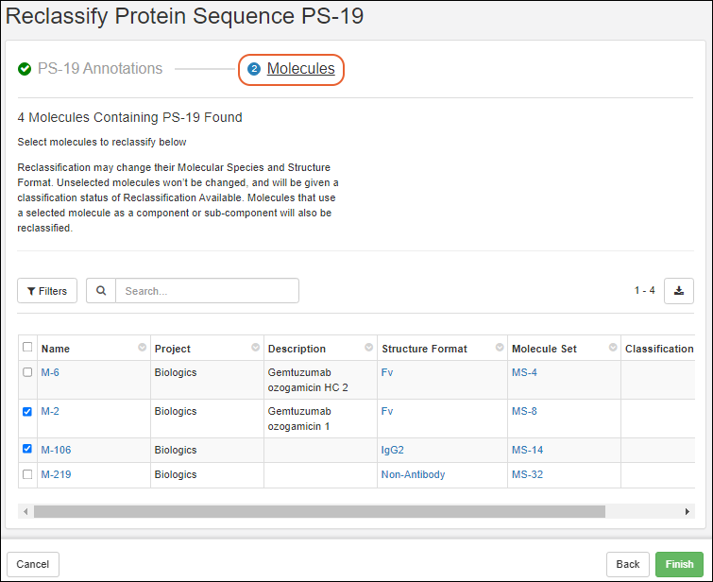The width and height of the screenshot is (713, 582).
Task: Select the M-6 row checkbox
Action: pos(27,372)
